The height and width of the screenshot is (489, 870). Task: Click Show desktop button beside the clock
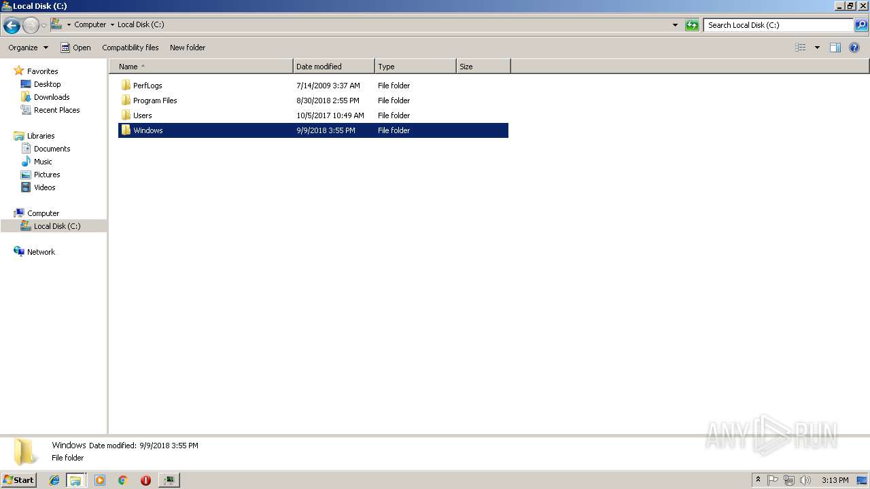[x=861, y=480]
